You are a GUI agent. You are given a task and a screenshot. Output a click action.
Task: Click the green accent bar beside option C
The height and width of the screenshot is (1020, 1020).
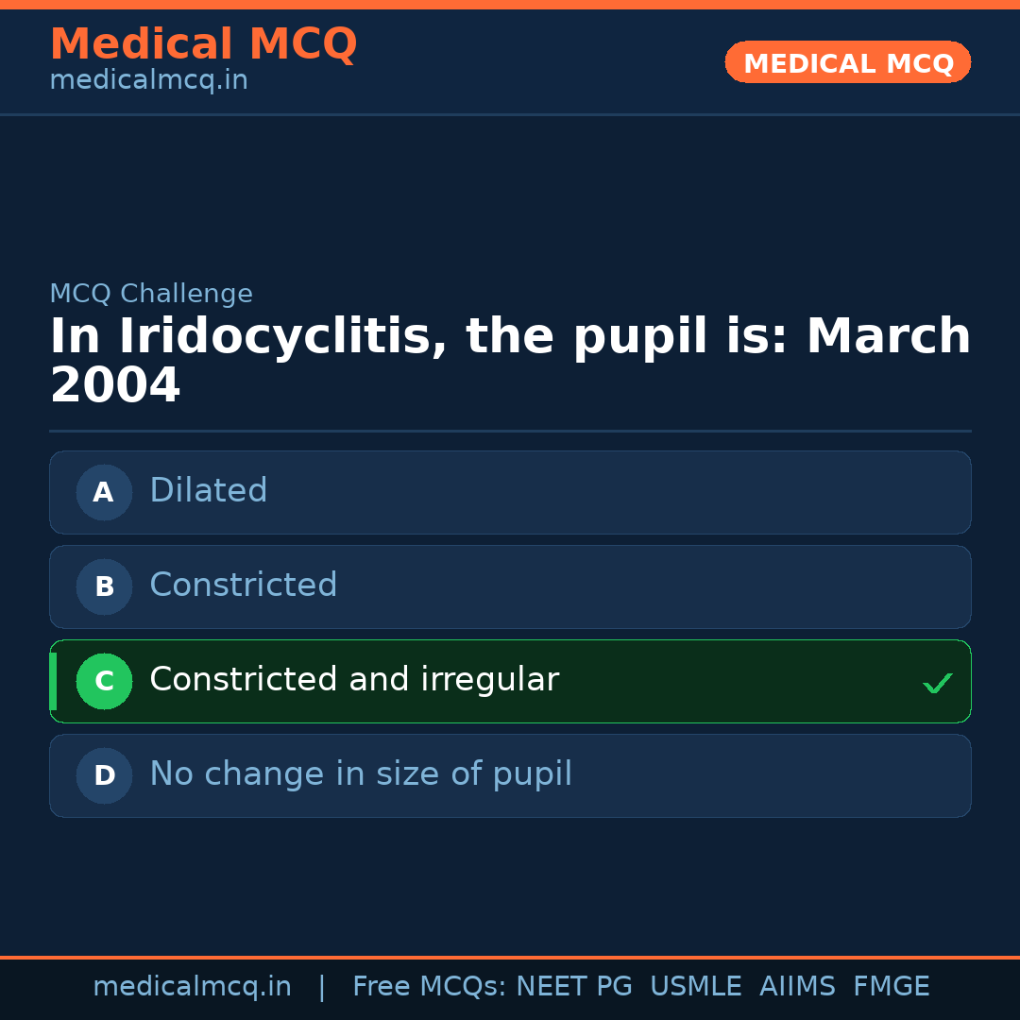click(52, 681)
